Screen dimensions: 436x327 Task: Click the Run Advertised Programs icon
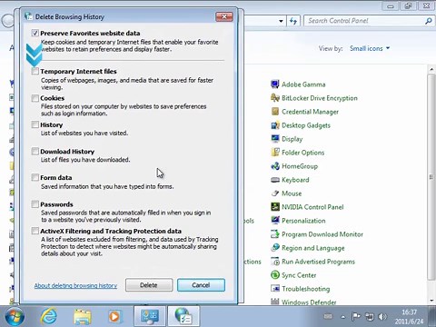(275, 262)
